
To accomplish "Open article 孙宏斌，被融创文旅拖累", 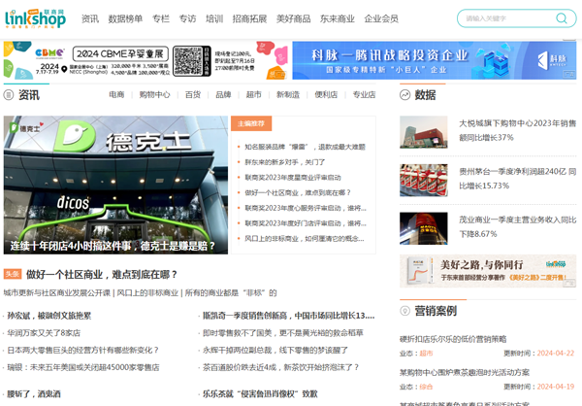I will click(49, 316).
